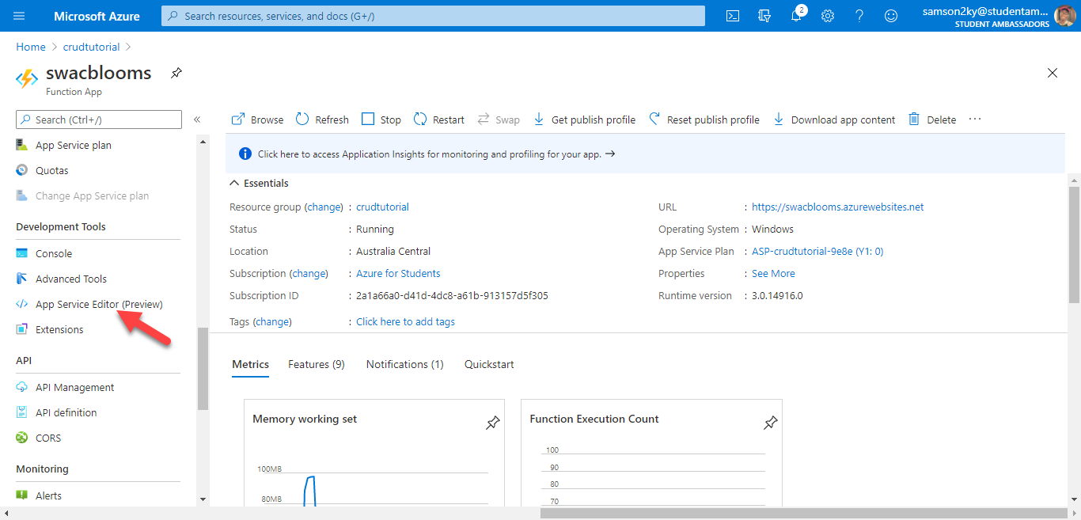Viewport: 1081px width, 520px height.
Task: Stop the function app
Action: coord(381,120)
